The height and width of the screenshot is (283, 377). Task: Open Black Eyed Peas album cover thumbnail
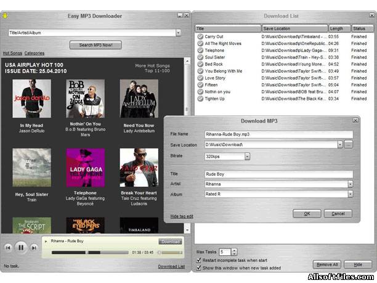pyautogui.click(x=86, y=226)
